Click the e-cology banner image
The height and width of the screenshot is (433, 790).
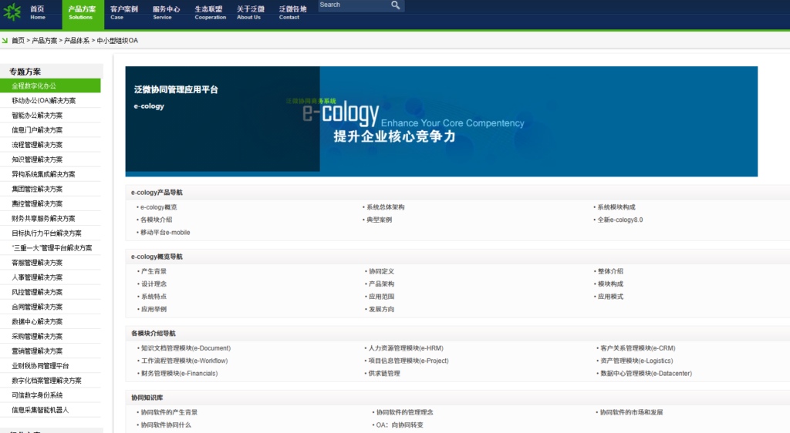pos(441,121)
